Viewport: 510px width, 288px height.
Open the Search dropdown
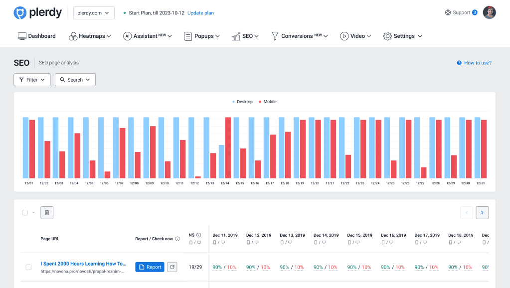[x=75, y=79]
